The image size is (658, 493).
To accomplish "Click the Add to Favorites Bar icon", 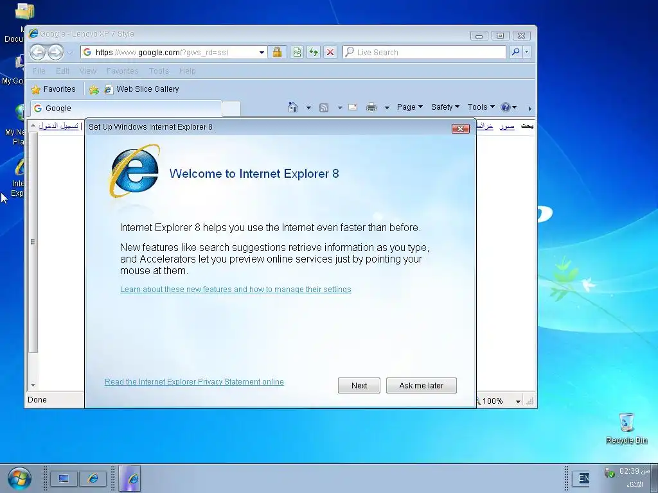I will [x=94, y=89].
